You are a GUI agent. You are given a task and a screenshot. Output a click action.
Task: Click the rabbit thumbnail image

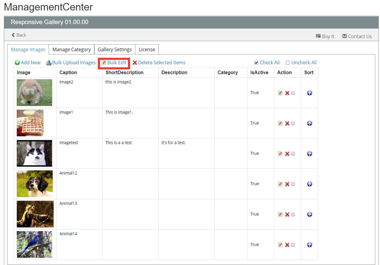coord(34,92)
